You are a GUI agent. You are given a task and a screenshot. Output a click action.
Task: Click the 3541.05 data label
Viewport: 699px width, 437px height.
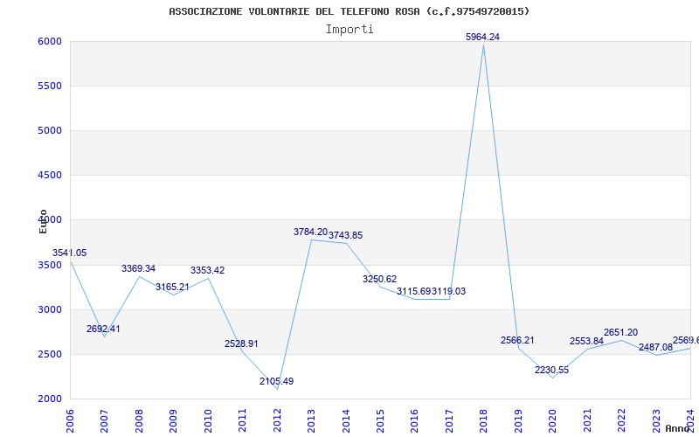click(70, 253)
